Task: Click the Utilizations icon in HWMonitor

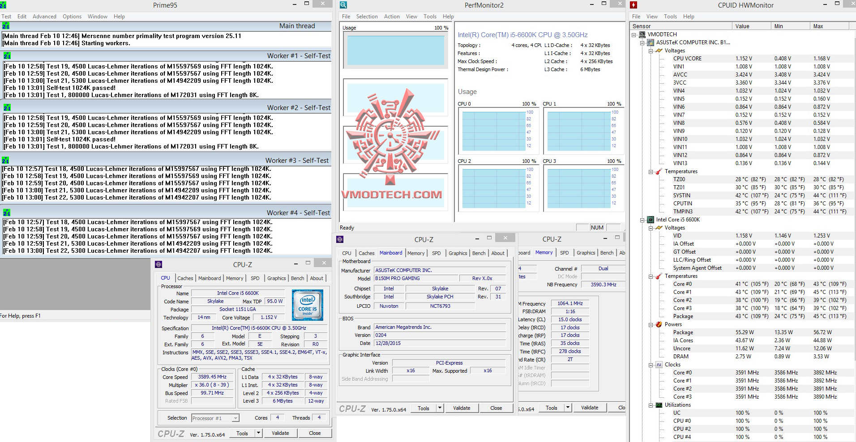Action: pyautogui.click(x=659, y=405)
